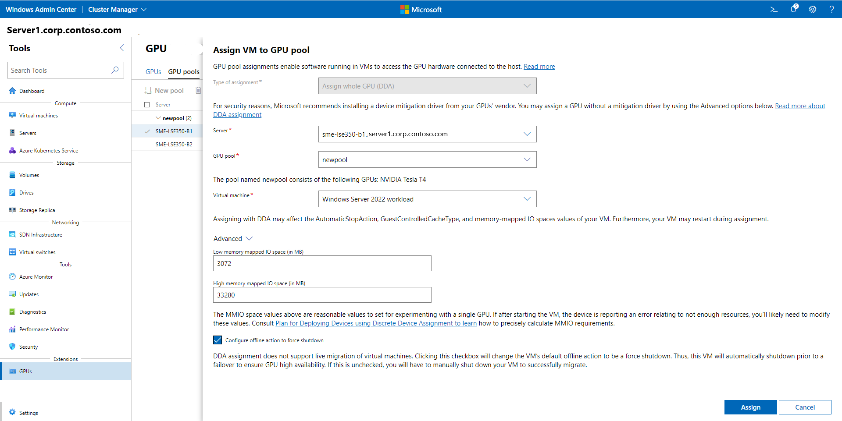Open the GPU pool dropdown
This screenshot has height=421, width=842.
[x=527, y=159]
